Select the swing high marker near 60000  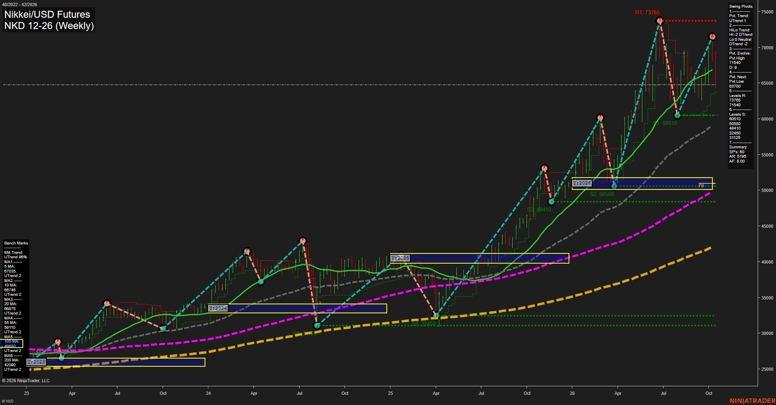click(600, 118)
